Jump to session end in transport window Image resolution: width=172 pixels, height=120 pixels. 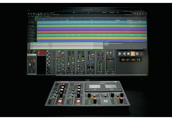coord(124,54)
